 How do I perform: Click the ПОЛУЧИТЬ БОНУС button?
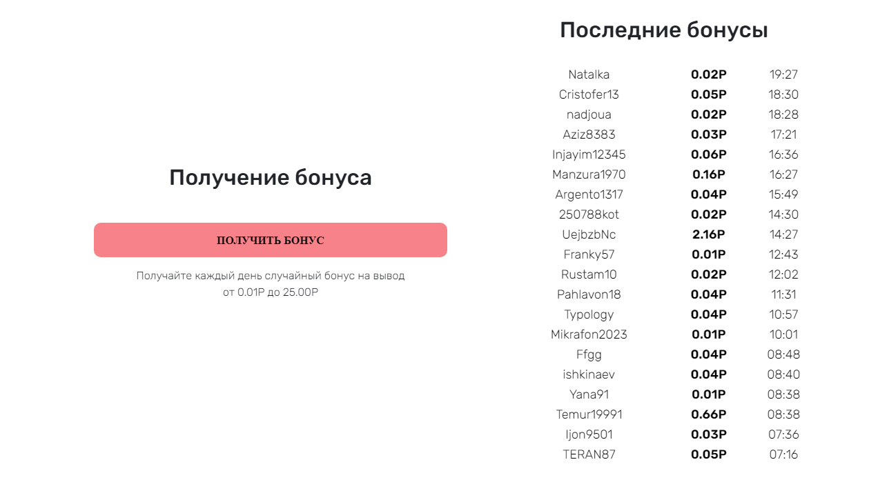coord(271,240)
